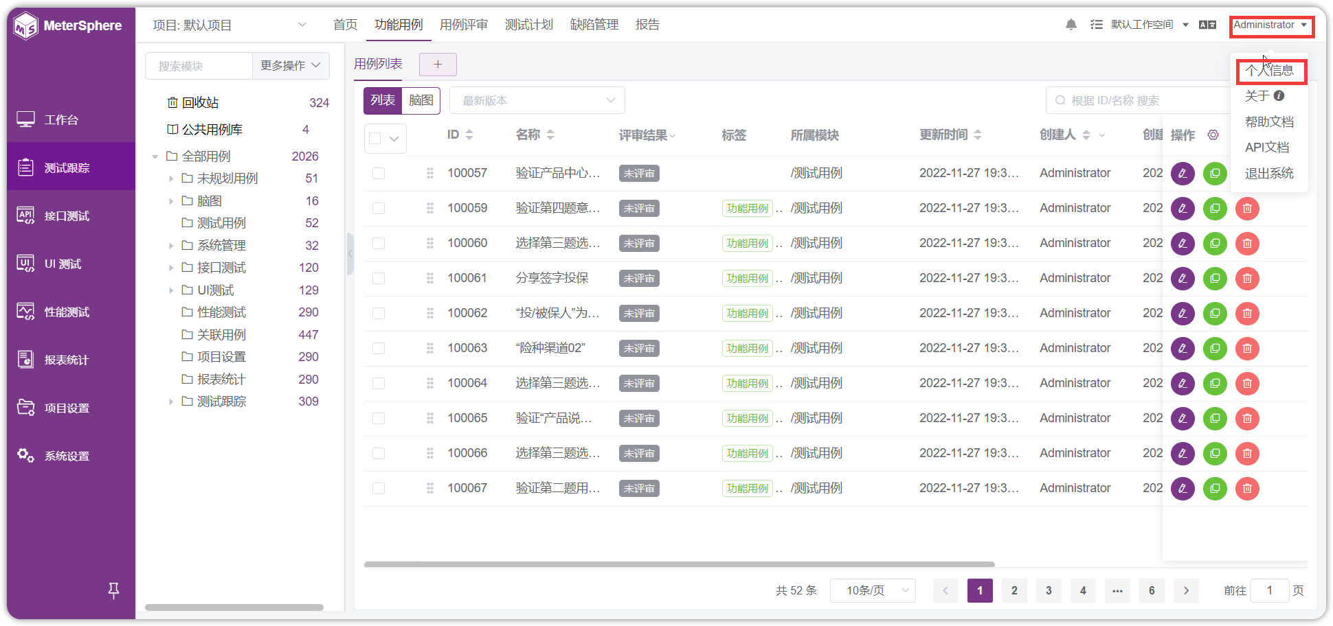Go to next page with the arrow button

coord(1186,590)
